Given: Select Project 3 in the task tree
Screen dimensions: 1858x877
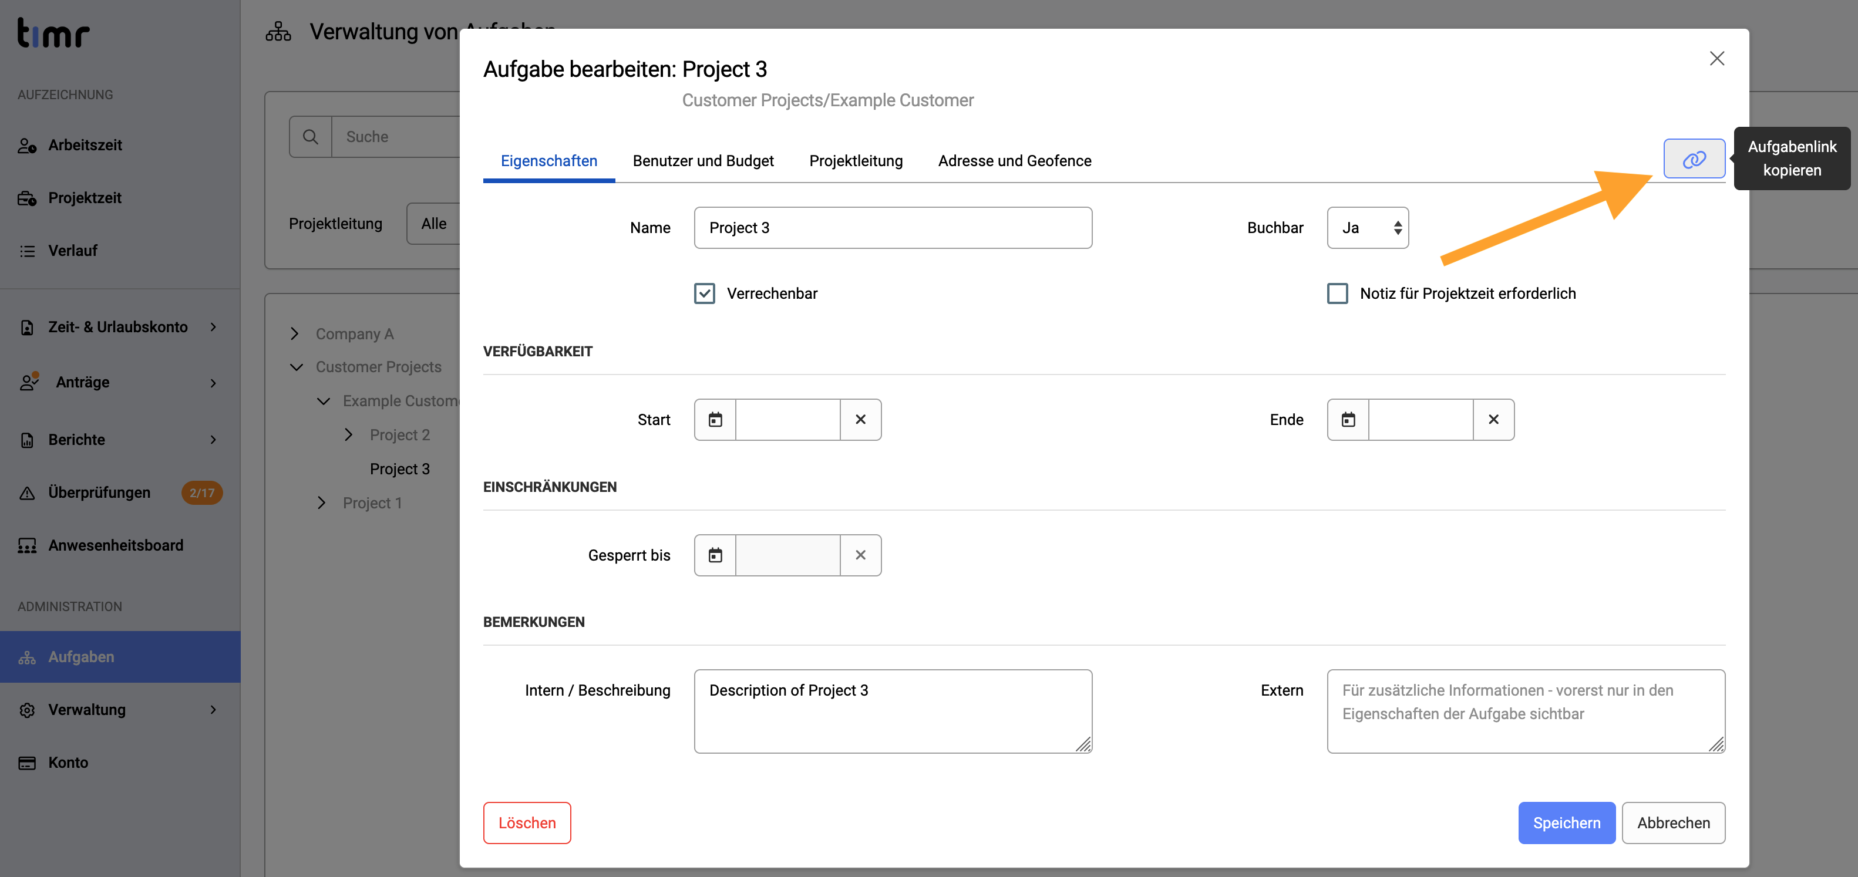Looking at the screenshot, I should pos(399,469).
